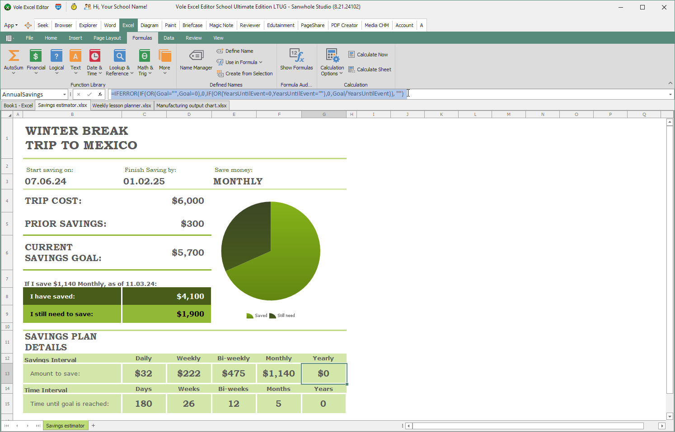Screen dimensions: 675x432
Task: Switch to the Word app
Action: [x=110, y=25]
